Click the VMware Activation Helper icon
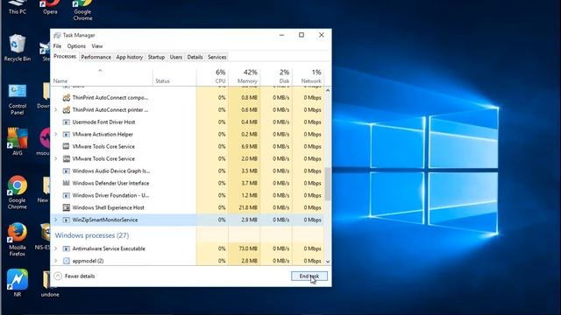The image size is (561, 315). pos(67,134)
